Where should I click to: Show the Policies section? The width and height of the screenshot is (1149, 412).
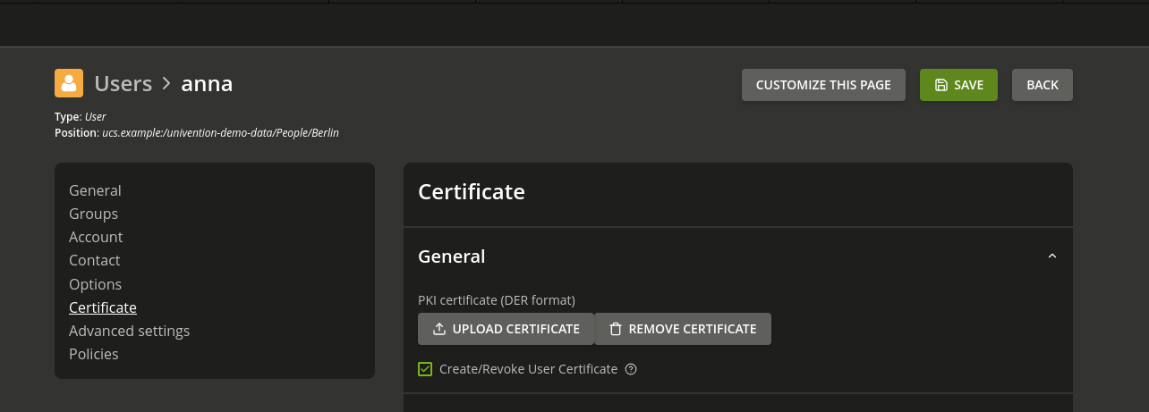(93, 354)
